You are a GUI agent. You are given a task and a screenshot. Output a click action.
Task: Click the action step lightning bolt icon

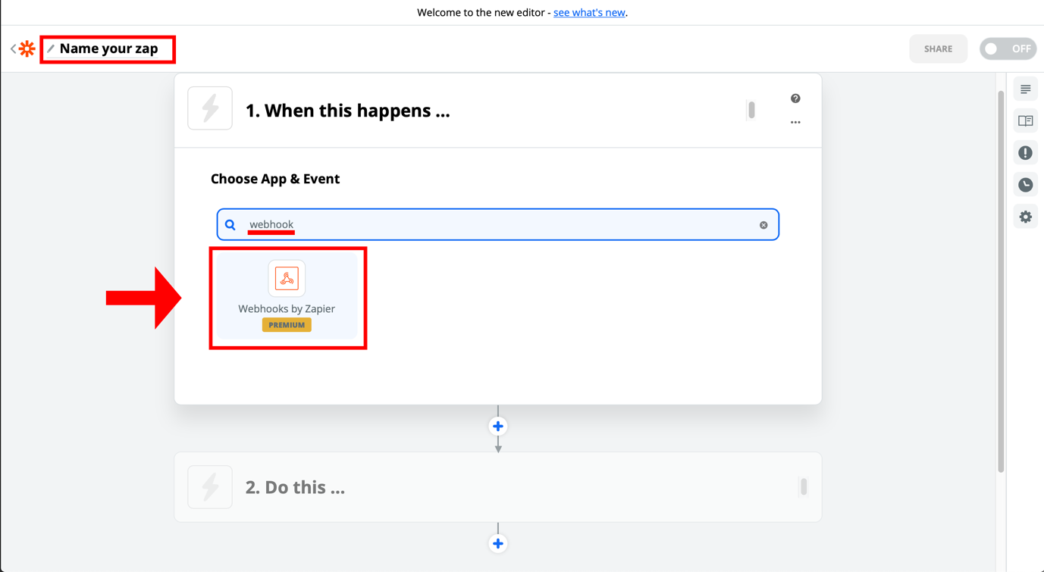pyautogui.click(x=210, y=486)
